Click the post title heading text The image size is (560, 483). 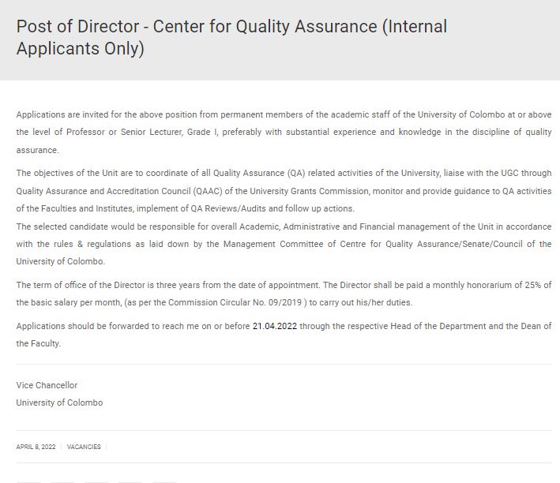click(x=231, y=37)
